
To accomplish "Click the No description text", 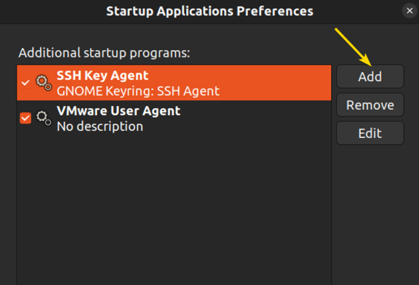I will tap(100, 126).
